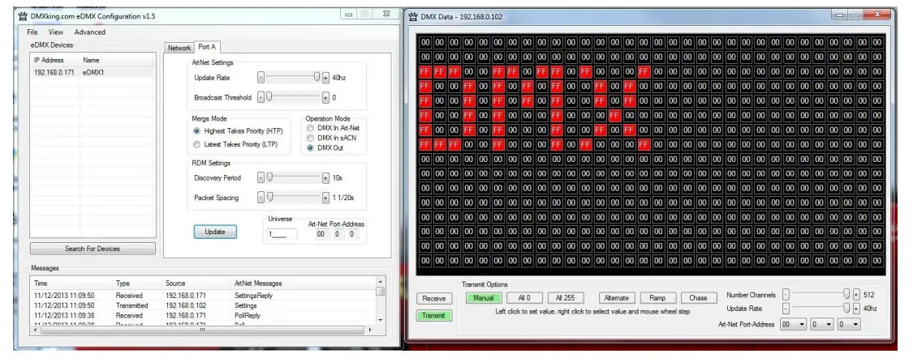Click the Number Channels slider thumb
Viewport: 913px width, 358px height.
pos(846,294)
